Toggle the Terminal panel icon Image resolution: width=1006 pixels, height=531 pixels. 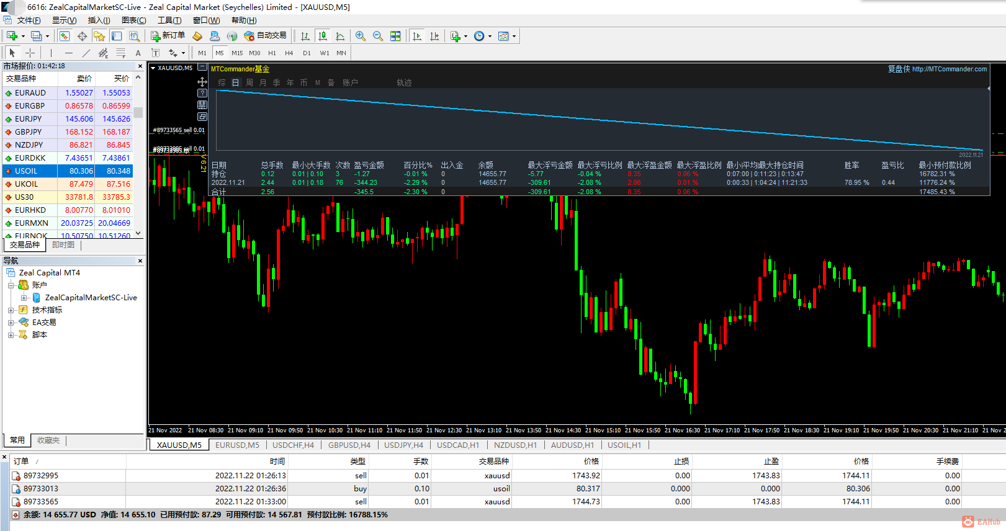pos(117,36)
